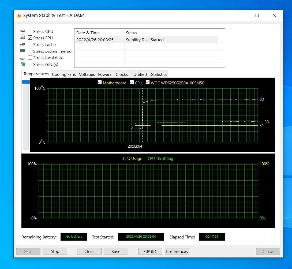292x269 pixels.
Task: Open the Statistics tab
Action: 159,74
